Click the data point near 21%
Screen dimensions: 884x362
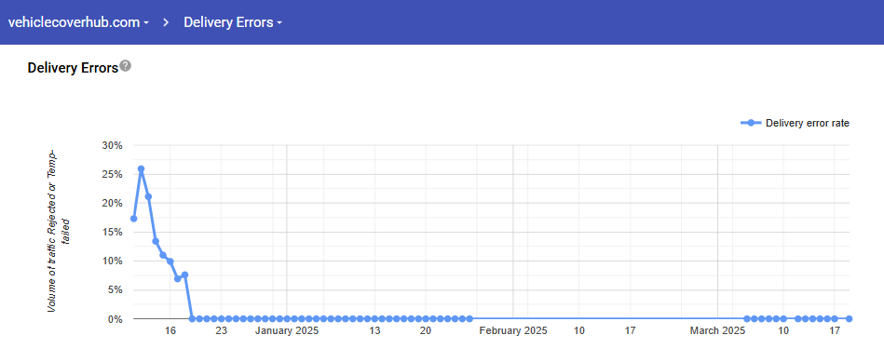pyautogui.click(x=148, y=196)
